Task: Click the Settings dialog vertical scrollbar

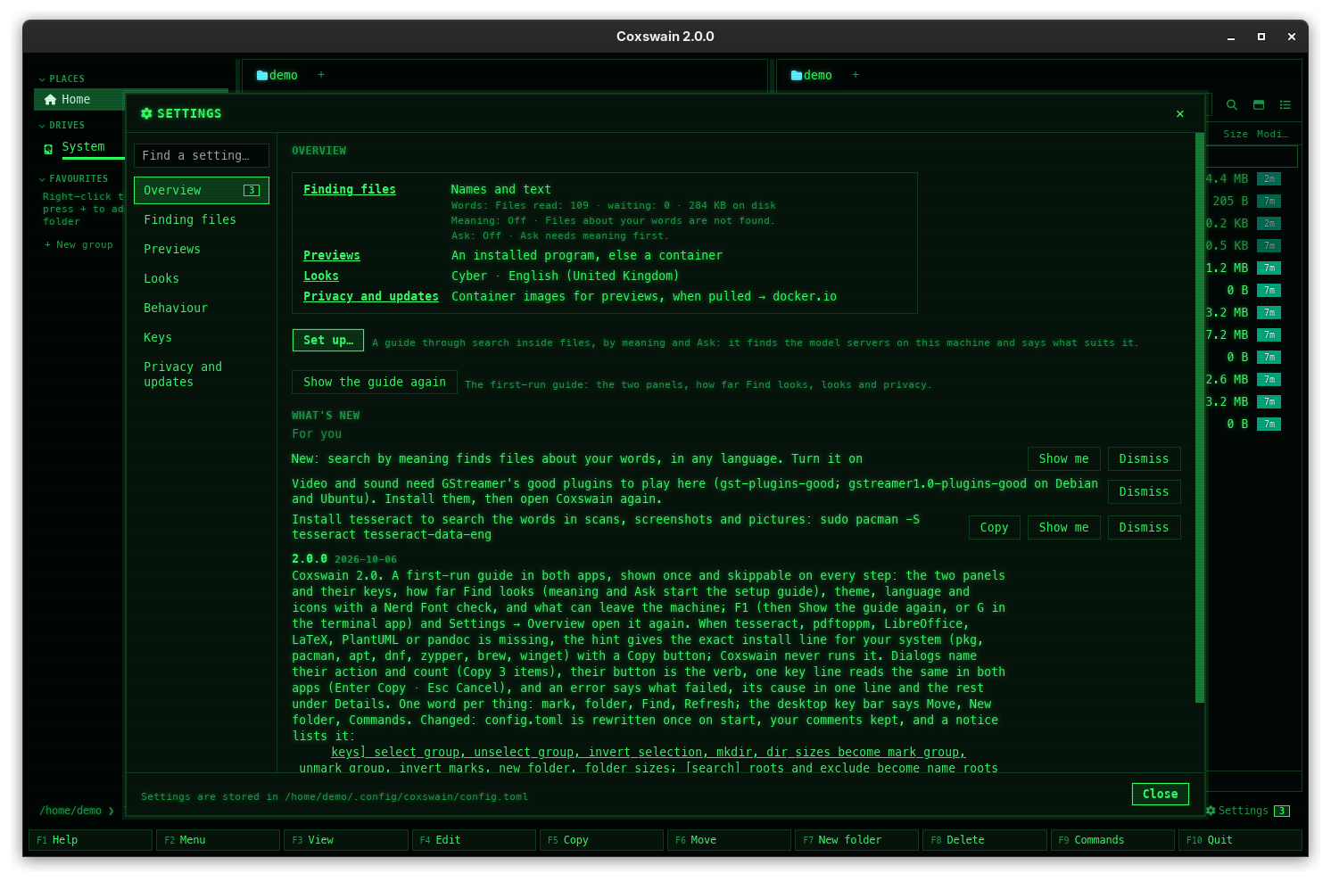Action: [x=1200, y=417]
